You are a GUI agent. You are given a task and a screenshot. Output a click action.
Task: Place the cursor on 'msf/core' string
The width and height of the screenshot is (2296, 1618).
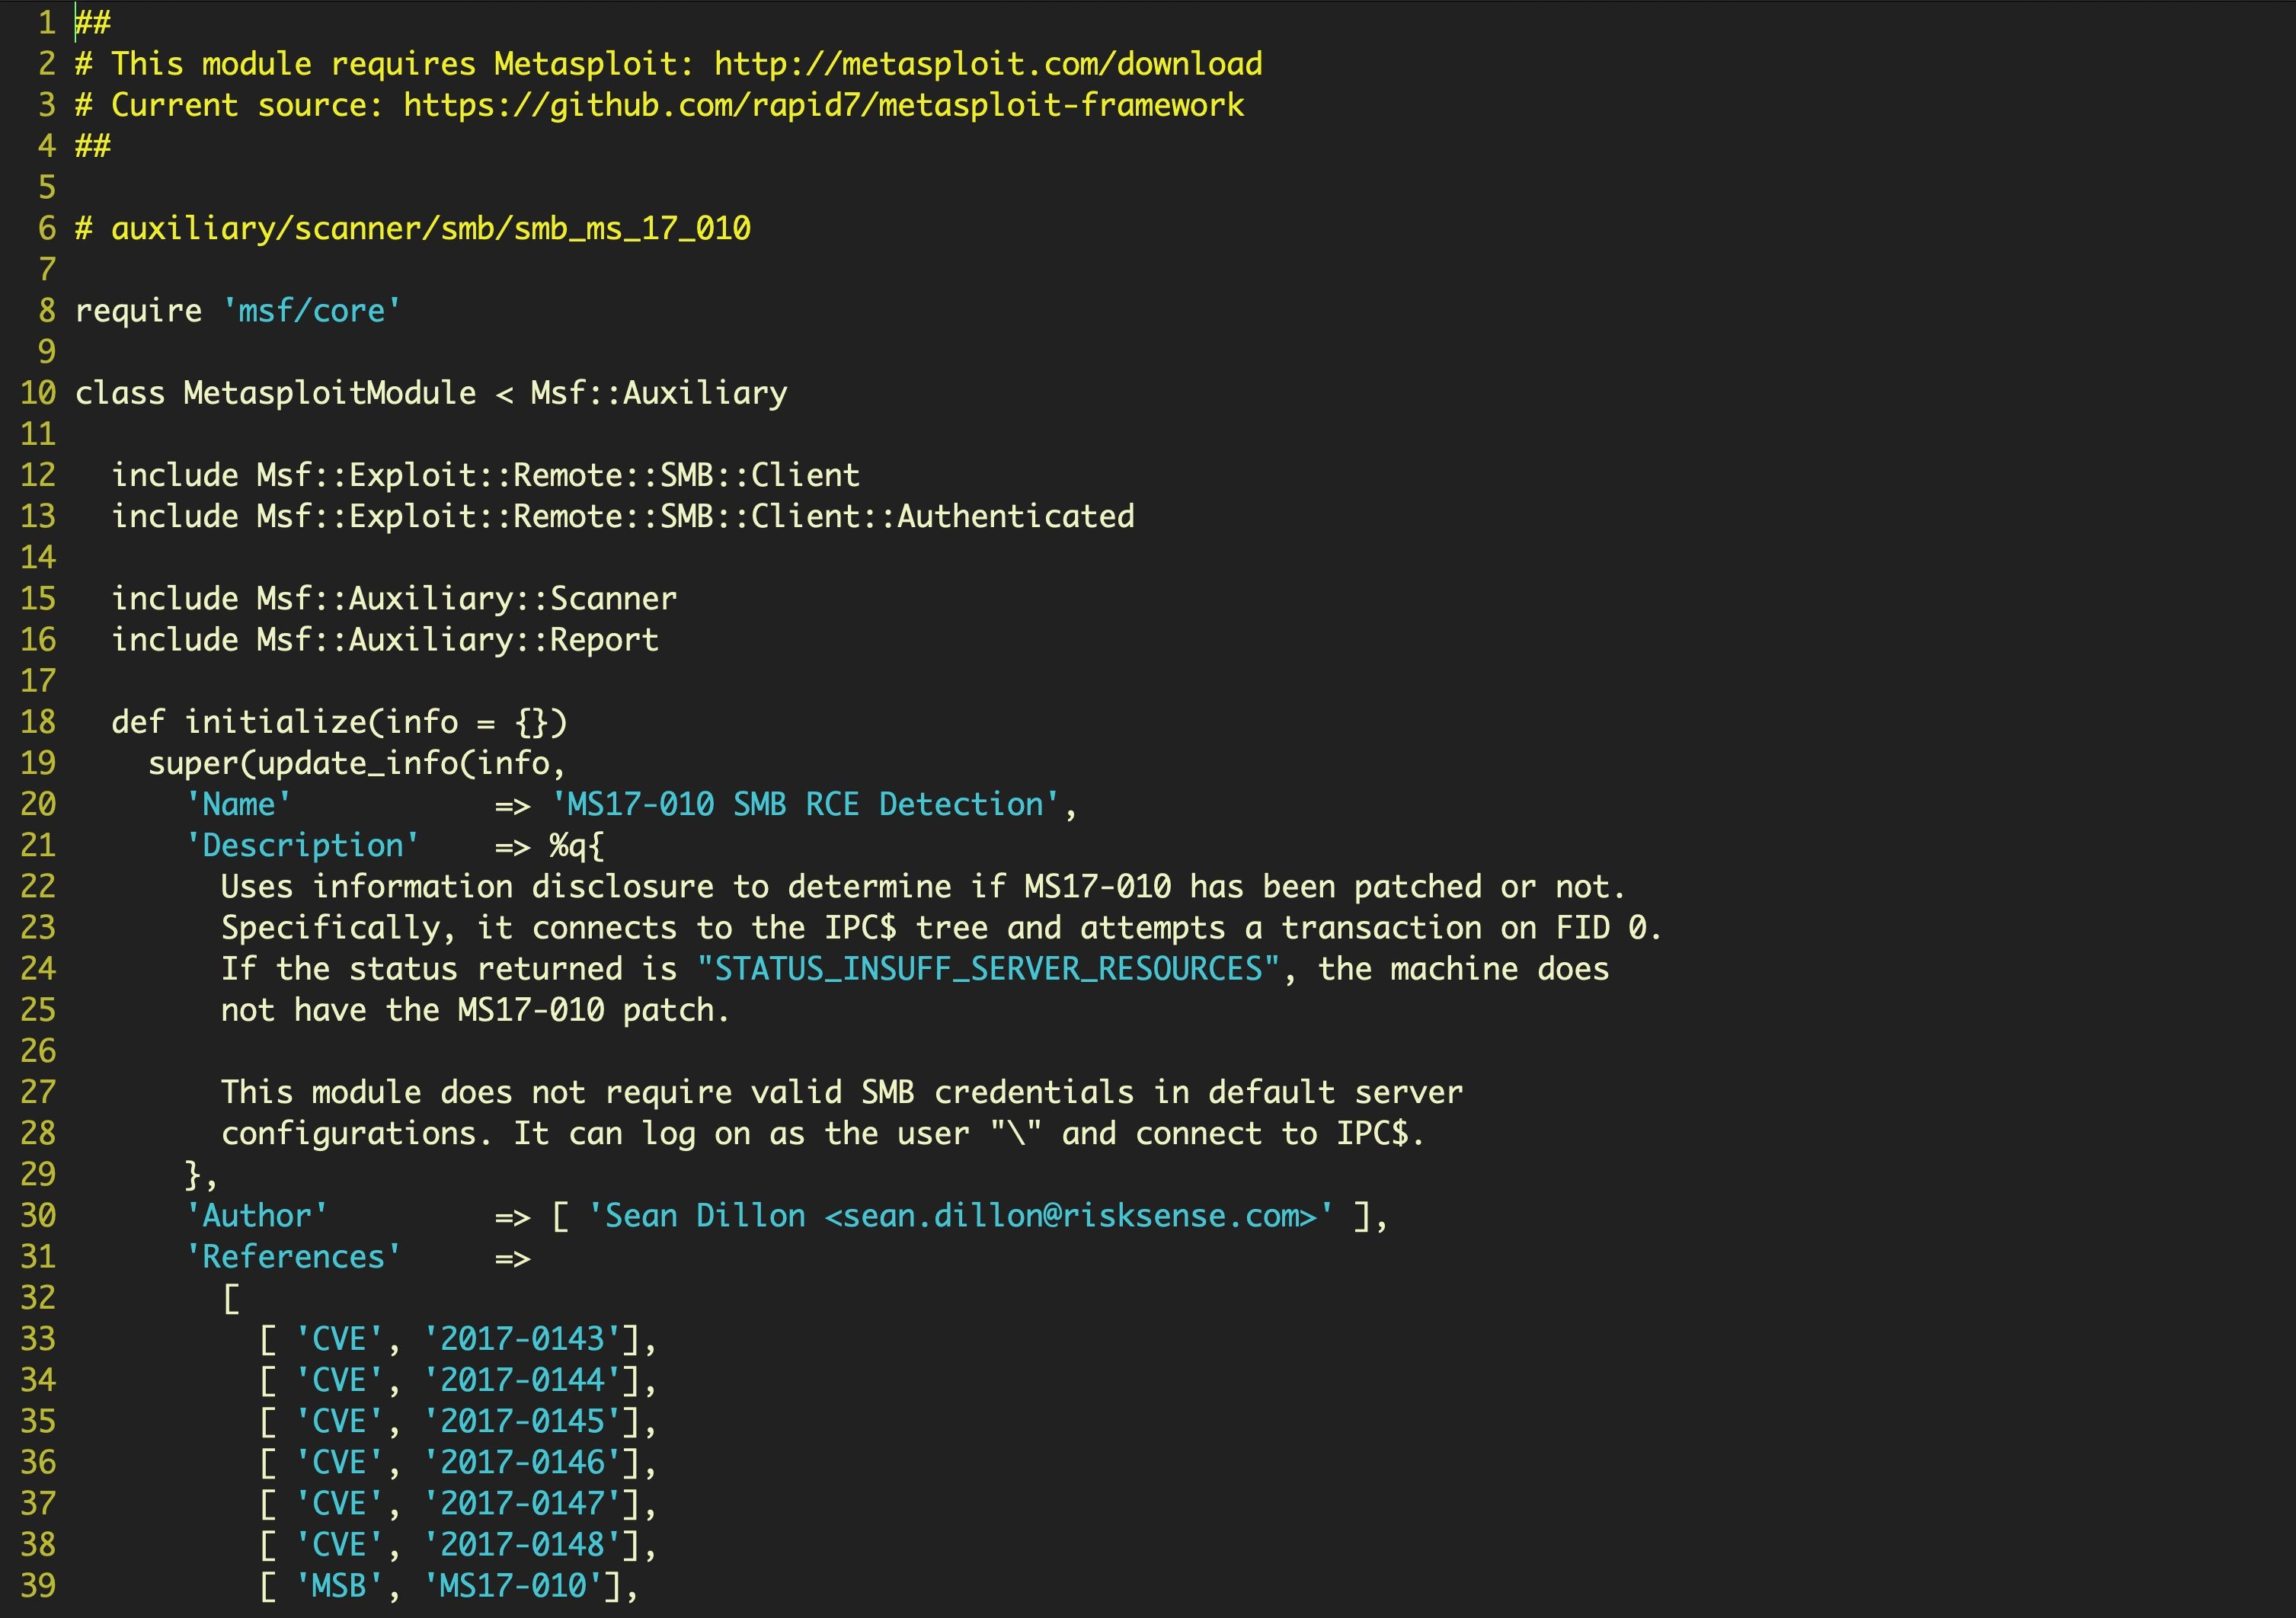[311, 311]
